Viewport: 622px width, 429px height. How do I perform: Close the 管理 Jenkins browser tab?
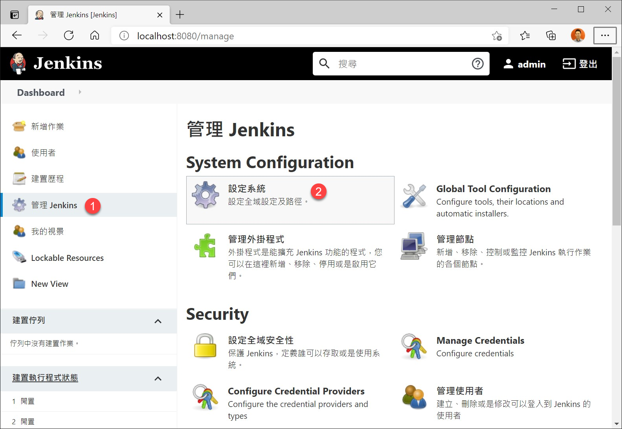coord(160,15)
